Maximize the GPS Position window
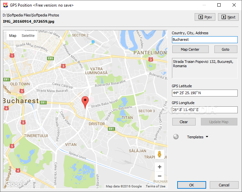 click(x=219, y=5)
